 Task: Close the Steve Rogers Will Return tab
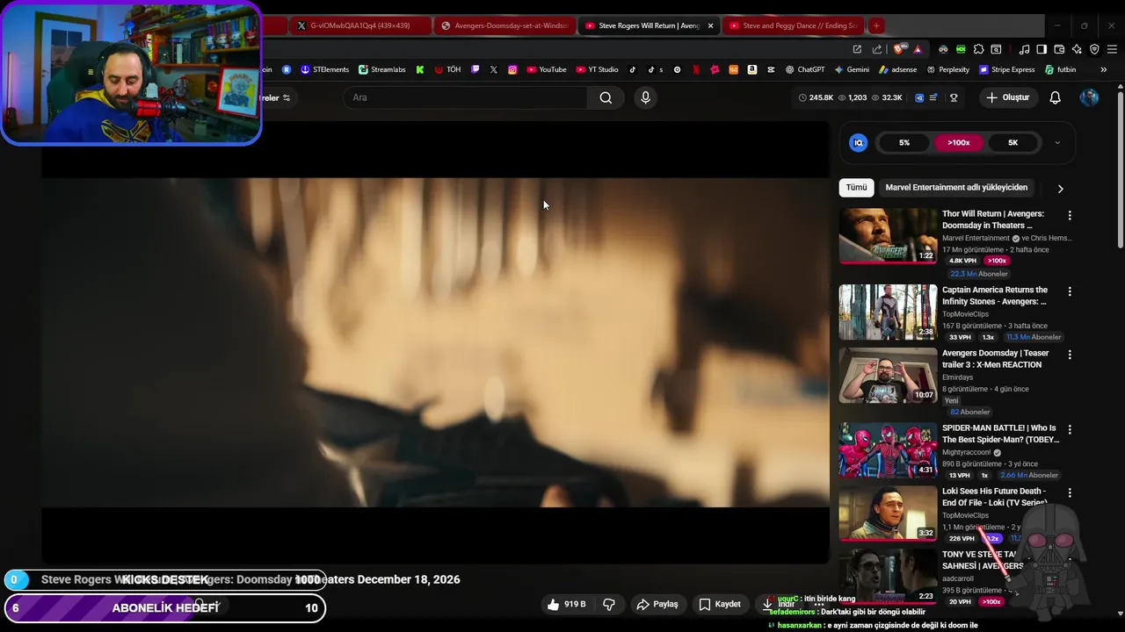(x=710, y=25)
